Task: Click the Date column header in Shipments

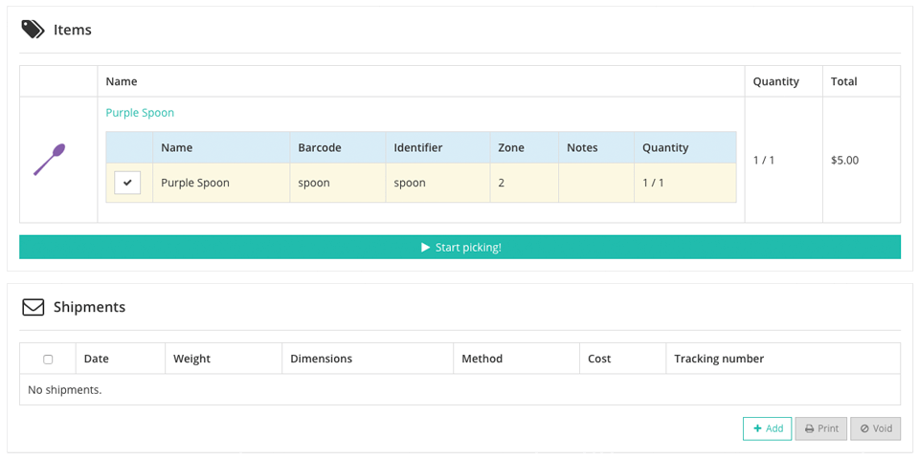Action: point(121,359)
